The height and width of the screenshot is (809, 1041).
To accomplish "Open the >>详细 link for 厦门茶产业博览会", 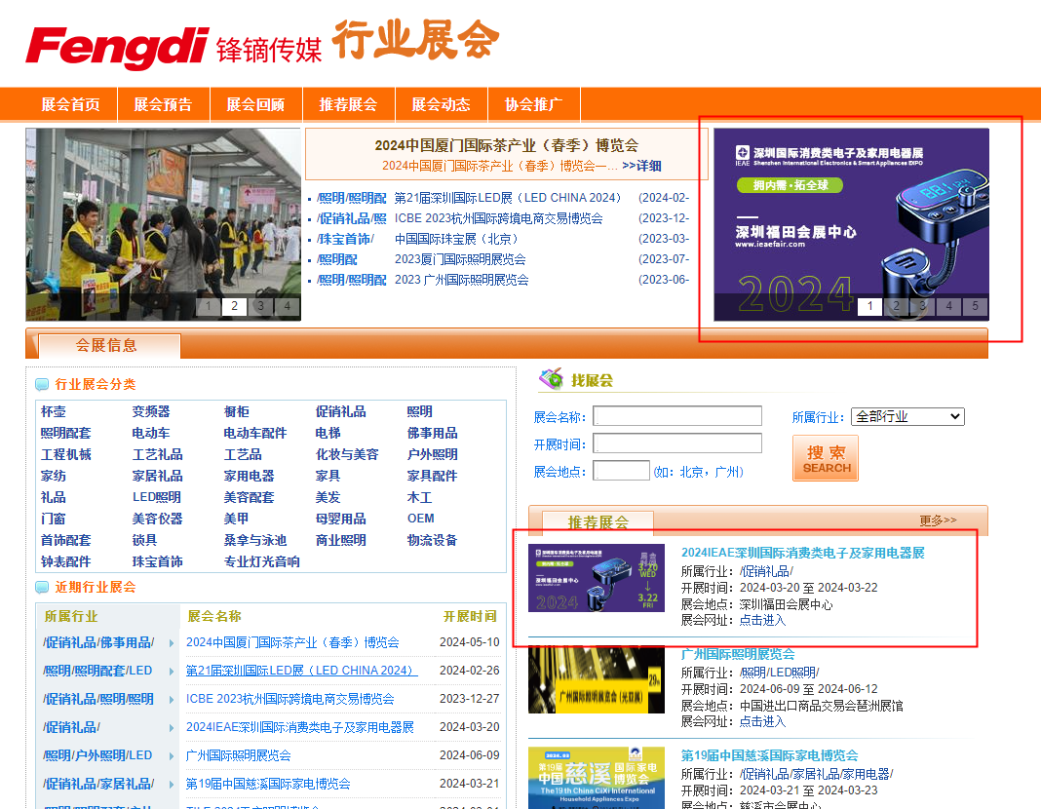I will pyautogui.click(x=641, y=166).
